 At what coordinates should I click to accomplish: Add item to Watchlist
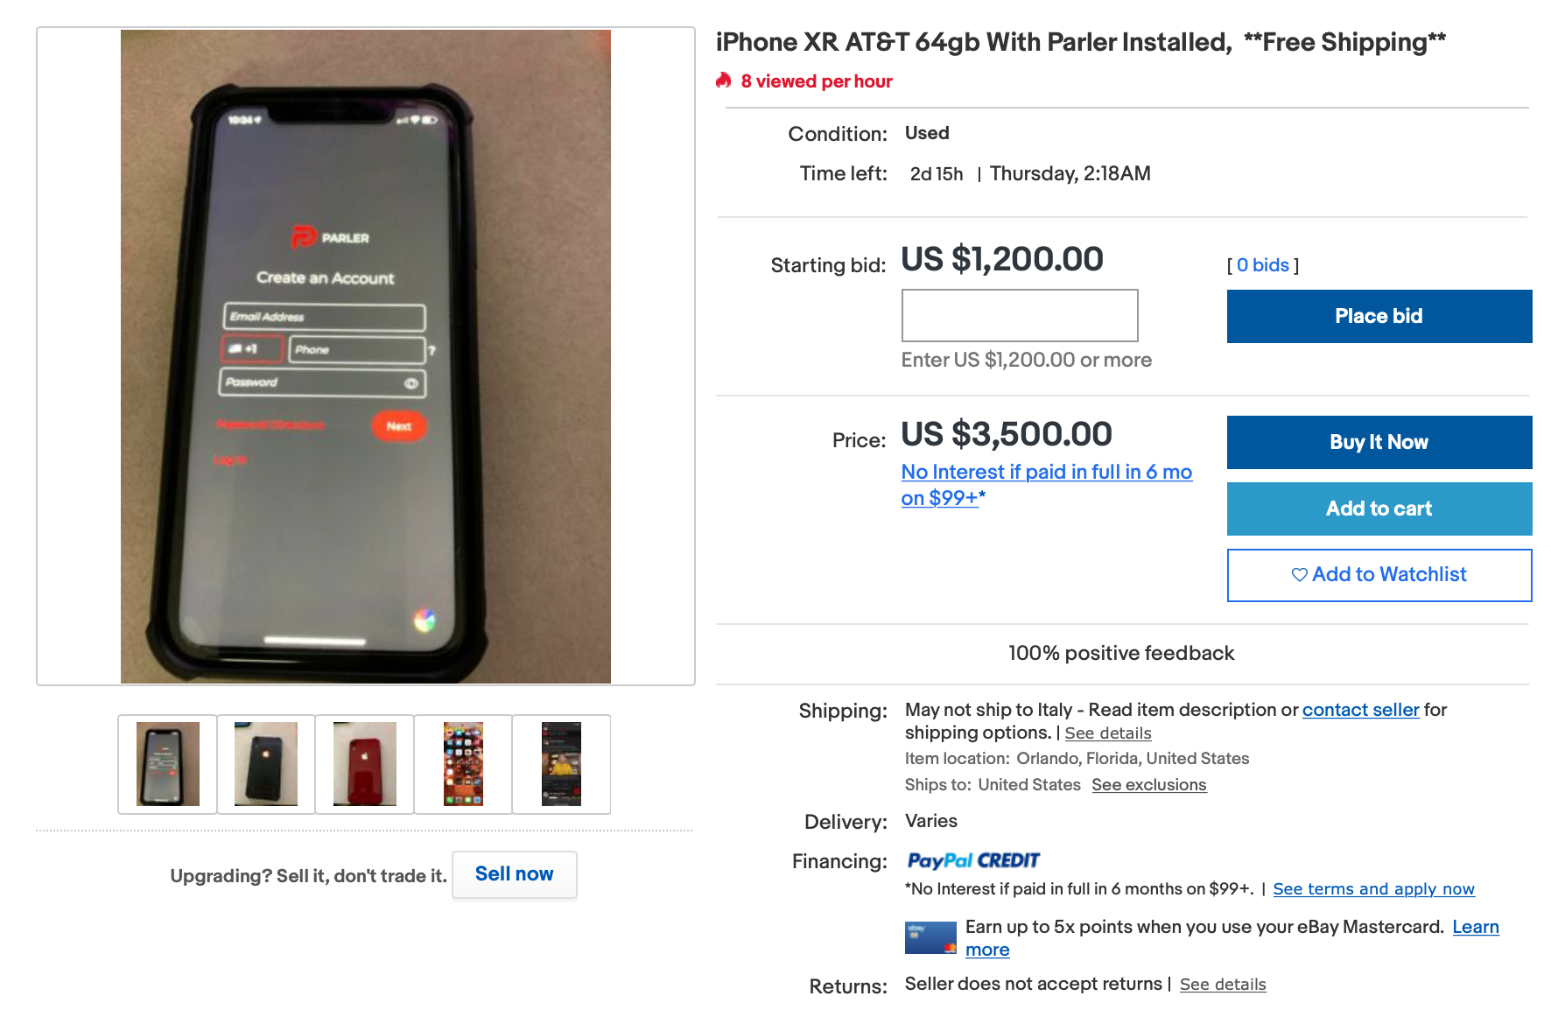pos(1379,575)
